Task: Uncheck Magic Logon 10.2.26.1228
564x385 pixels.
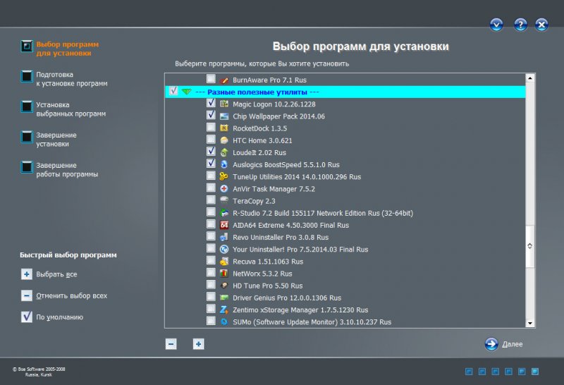Action: coord(211,103)
